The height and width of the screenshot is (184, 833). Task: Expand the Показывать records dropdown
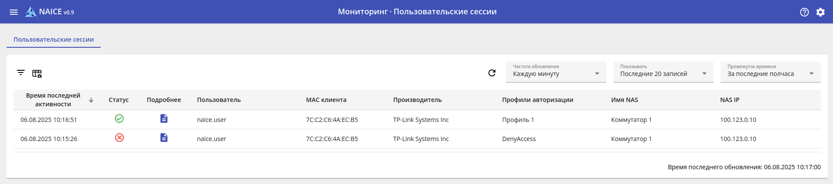[663, 72]
